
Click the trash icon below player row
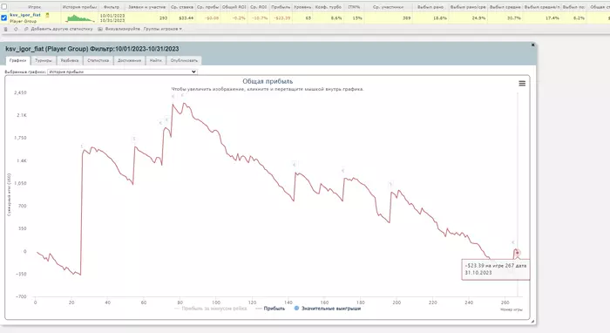pos(5,29)
